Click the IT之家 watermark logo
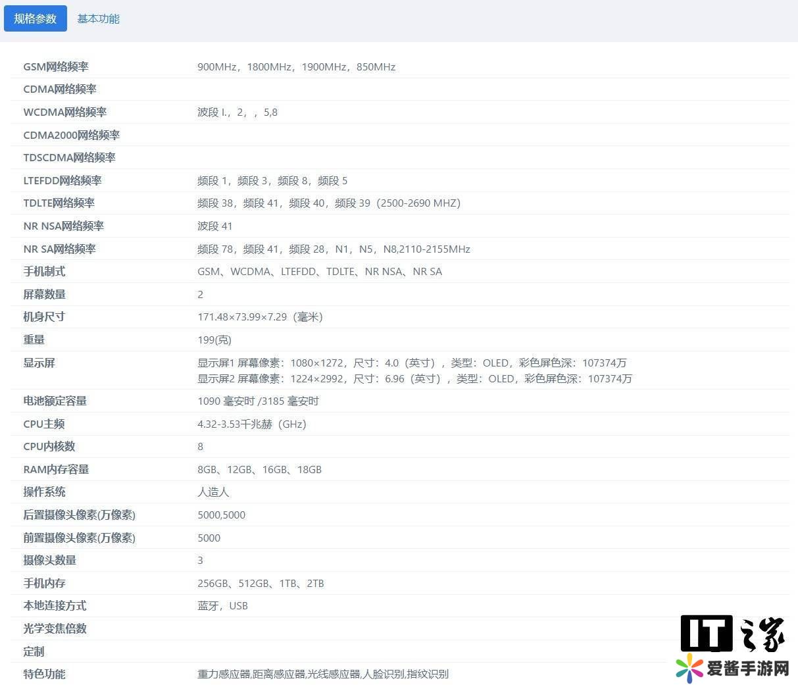Image resolution: width=798 pixels, height=685 pixels. (732, 633)
